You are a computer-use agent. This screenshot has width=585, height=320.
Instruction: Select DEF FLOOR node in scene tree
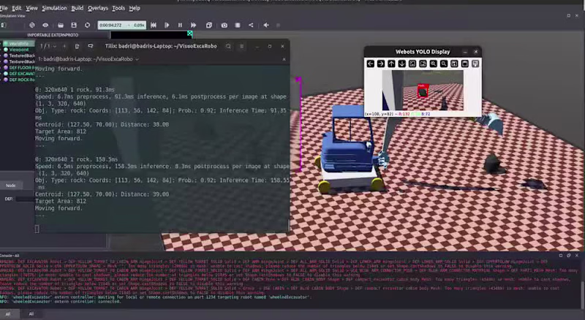click(x=19, y=67)
